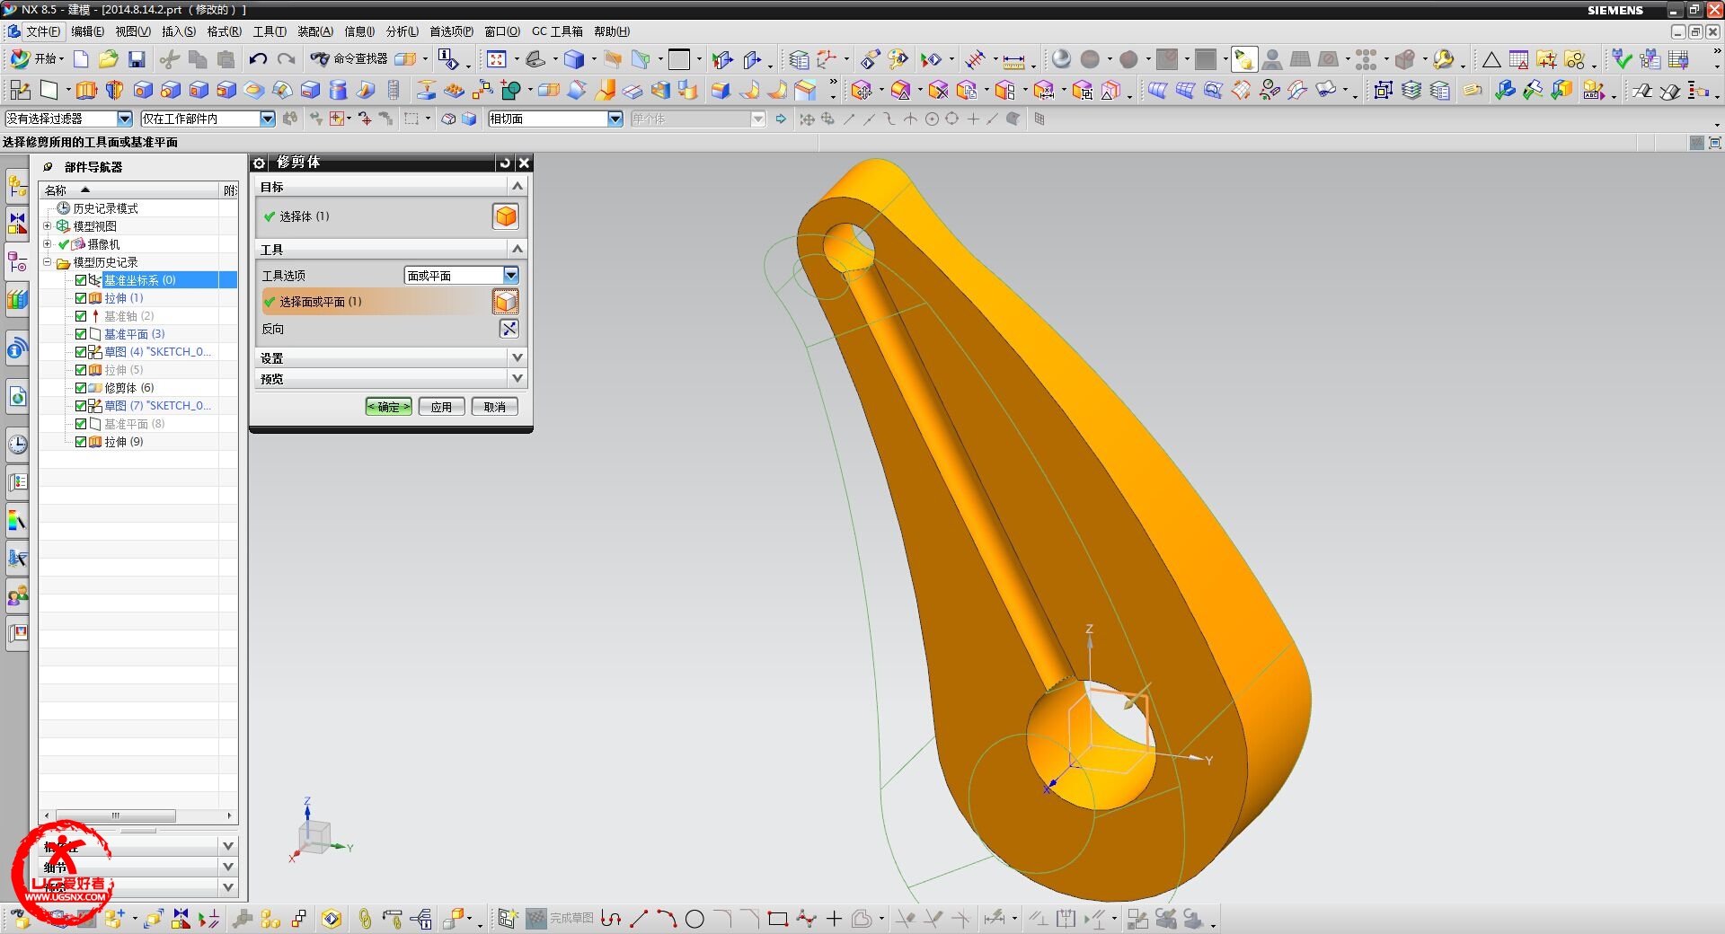
Task: Create a new file with the blank page icon
Action: (81, 60)
